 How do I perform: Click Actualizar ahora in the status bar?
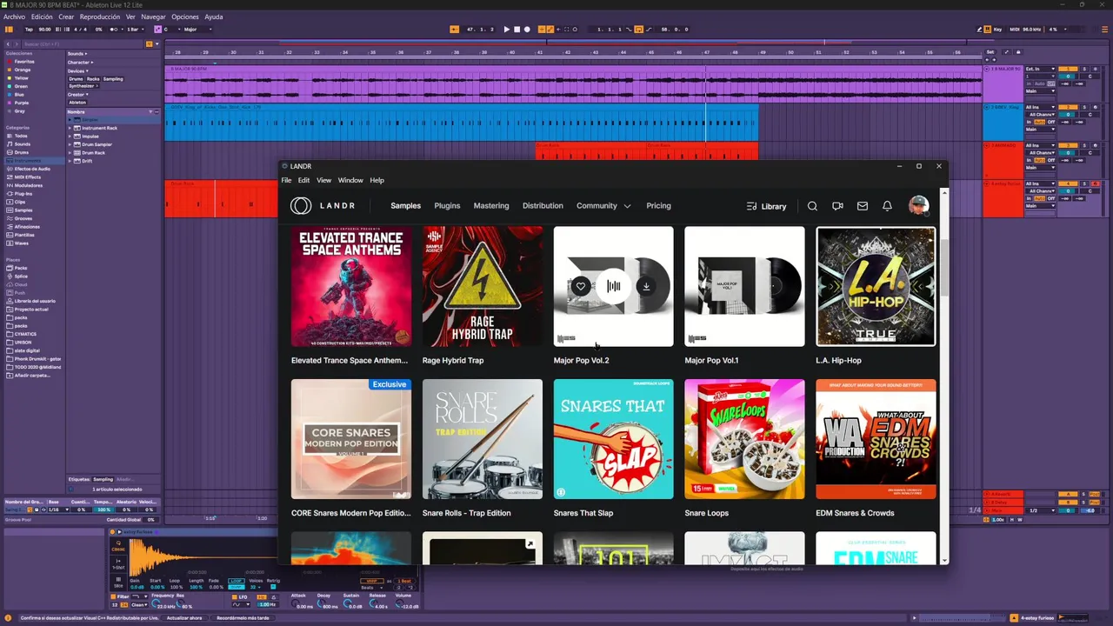183,618
